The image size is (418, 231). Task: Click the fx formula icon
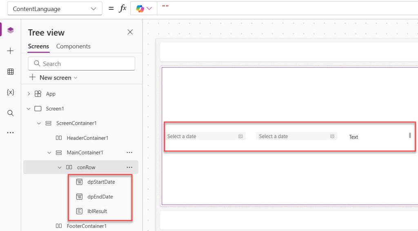pos(122,9)
